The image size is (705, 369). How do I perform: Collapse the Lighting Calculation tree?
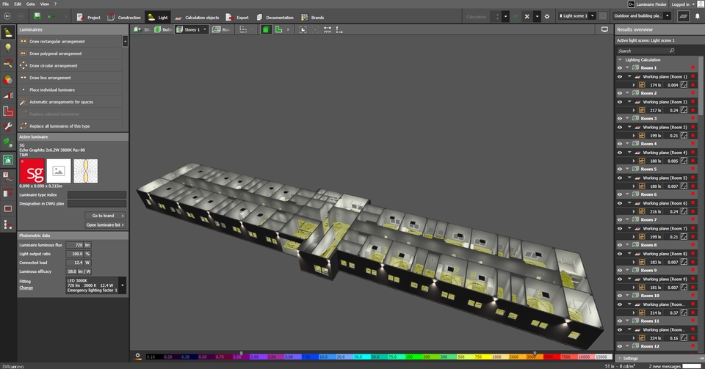pos(619,59)
